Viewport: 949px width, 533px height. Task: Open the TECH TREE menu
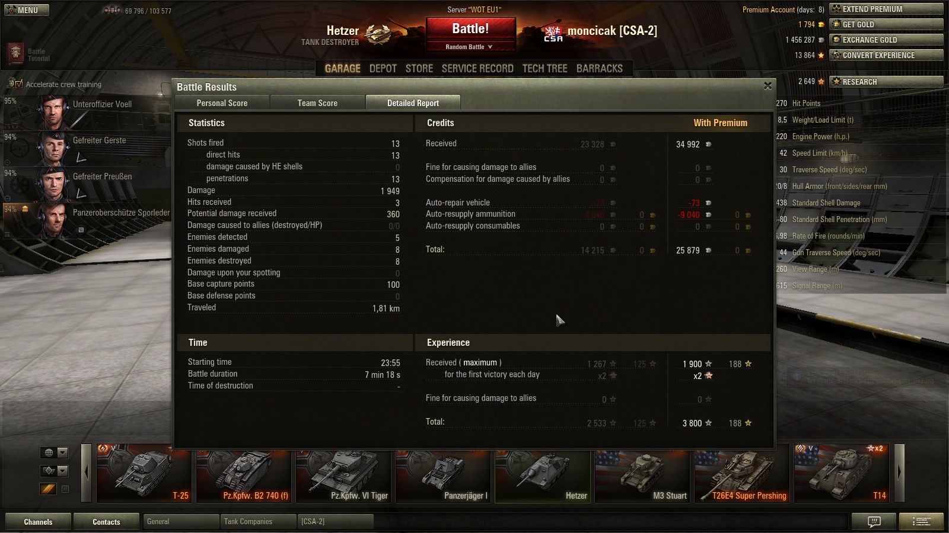tap(544, 69)
